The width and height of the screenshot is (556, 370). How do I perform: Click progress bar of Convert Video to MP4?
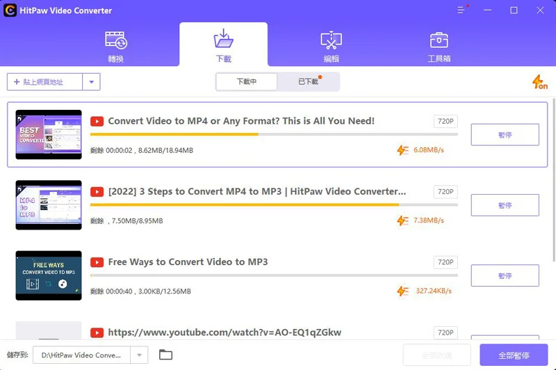(274, 134)
